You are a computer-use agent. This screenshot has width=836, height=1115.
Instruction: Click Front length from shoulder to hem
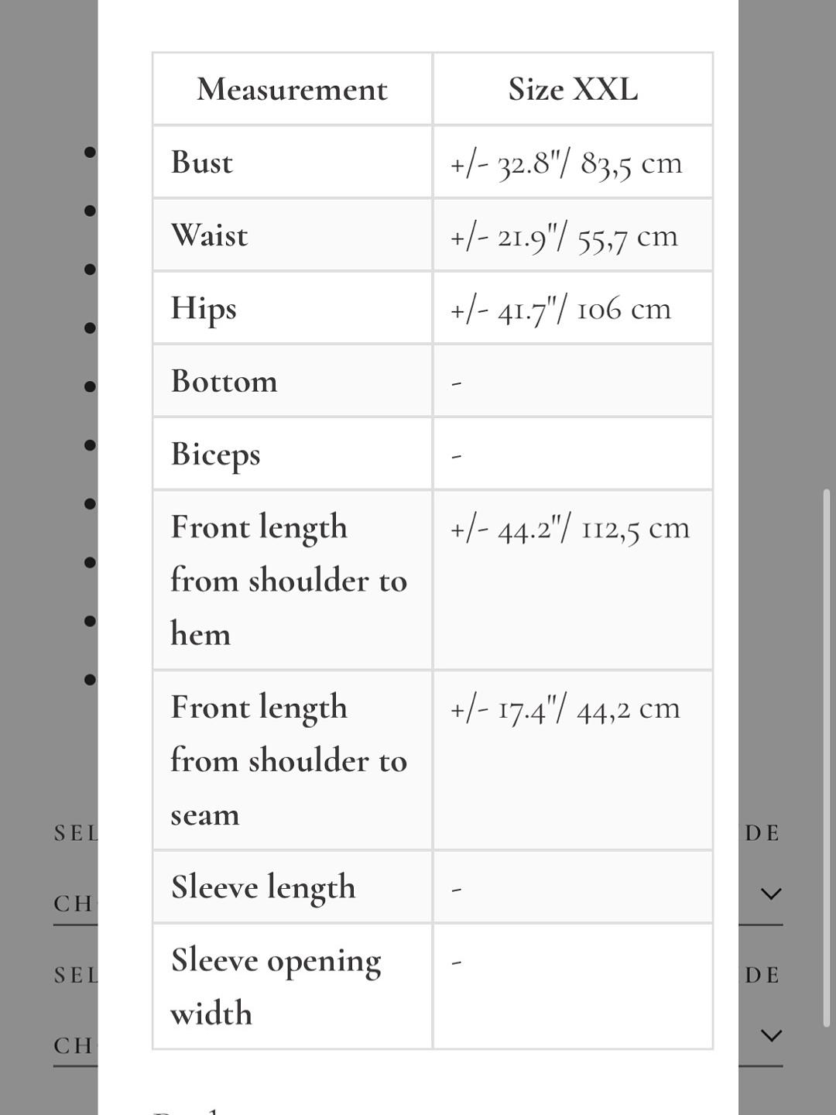[x=289, y=580]
